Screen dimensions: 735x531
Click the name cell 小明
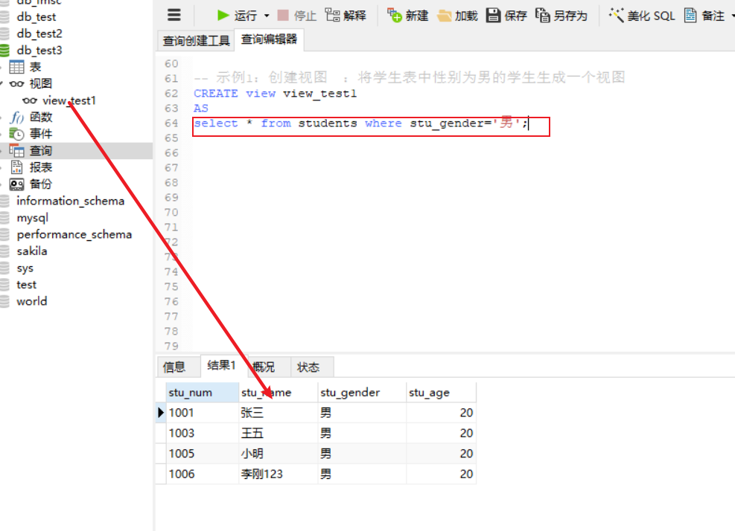278,453
